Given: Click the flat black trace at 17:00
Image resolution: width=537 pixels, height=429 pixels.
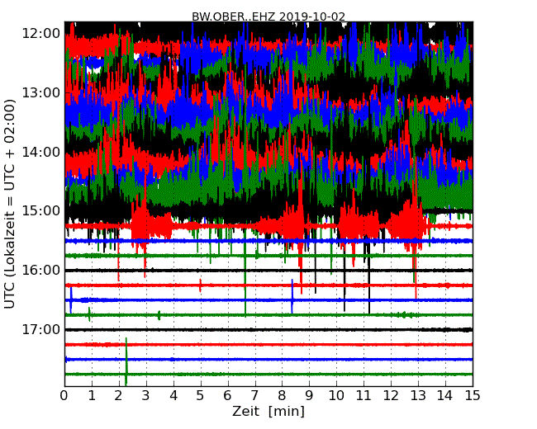Looking at the screenshot, I should point(268,330).
